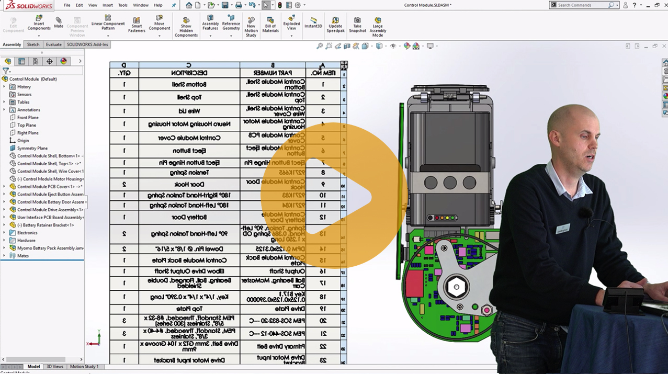This screenshot has height=374, width=668.
Task: Open the Appearances tab in feature manager
Action: (64, 61)
